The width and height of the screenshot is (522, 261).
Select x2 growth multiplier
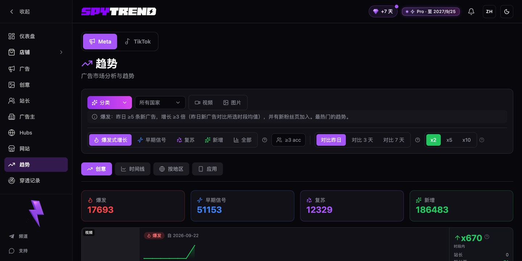pos(434,140)
